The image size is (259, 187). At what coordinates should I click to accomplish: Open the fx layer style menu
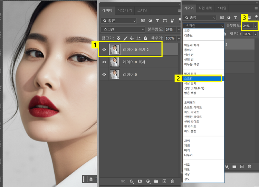click(132, 181)
